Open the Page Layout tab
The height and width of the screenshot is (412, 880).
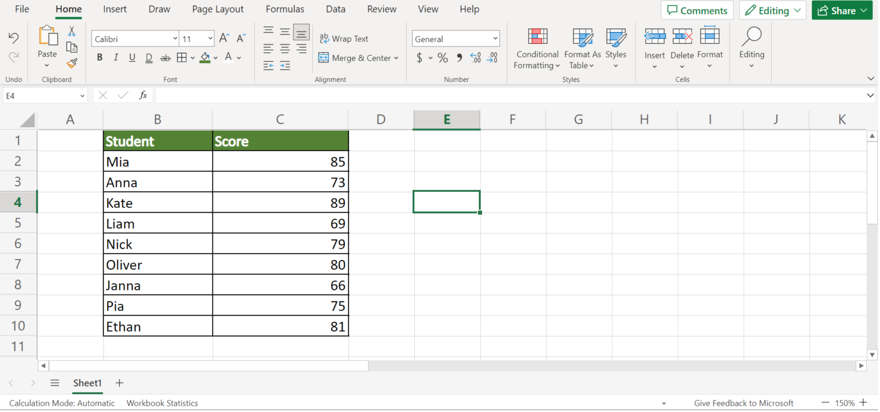pos(218,9)
